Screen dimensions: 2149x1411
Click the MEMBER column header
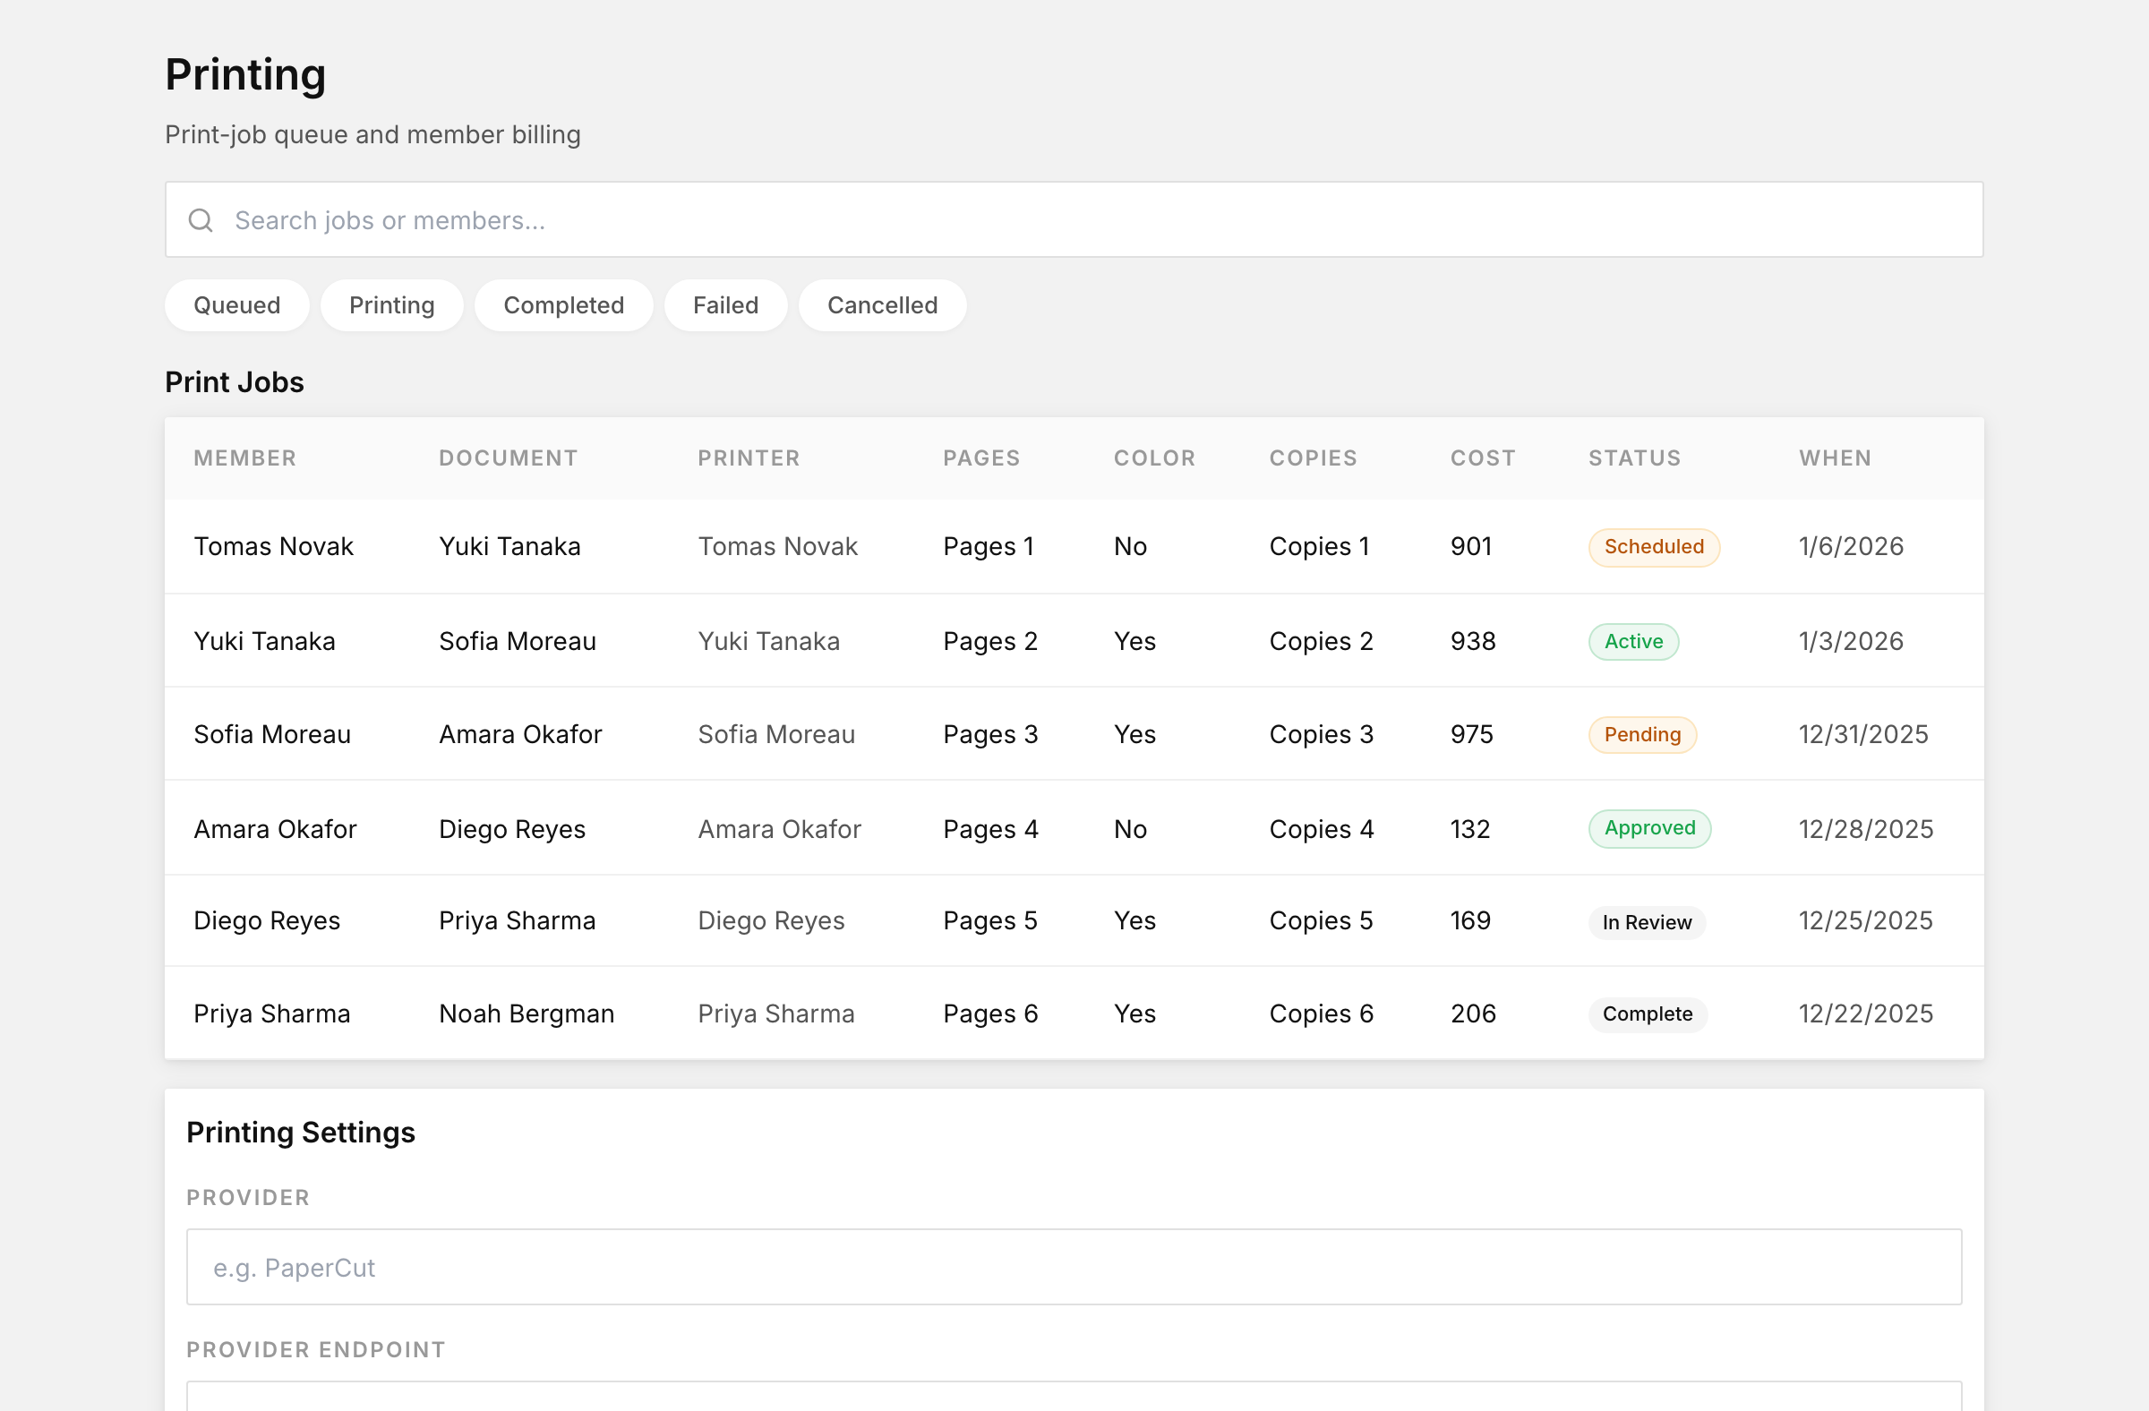point(244,458)
